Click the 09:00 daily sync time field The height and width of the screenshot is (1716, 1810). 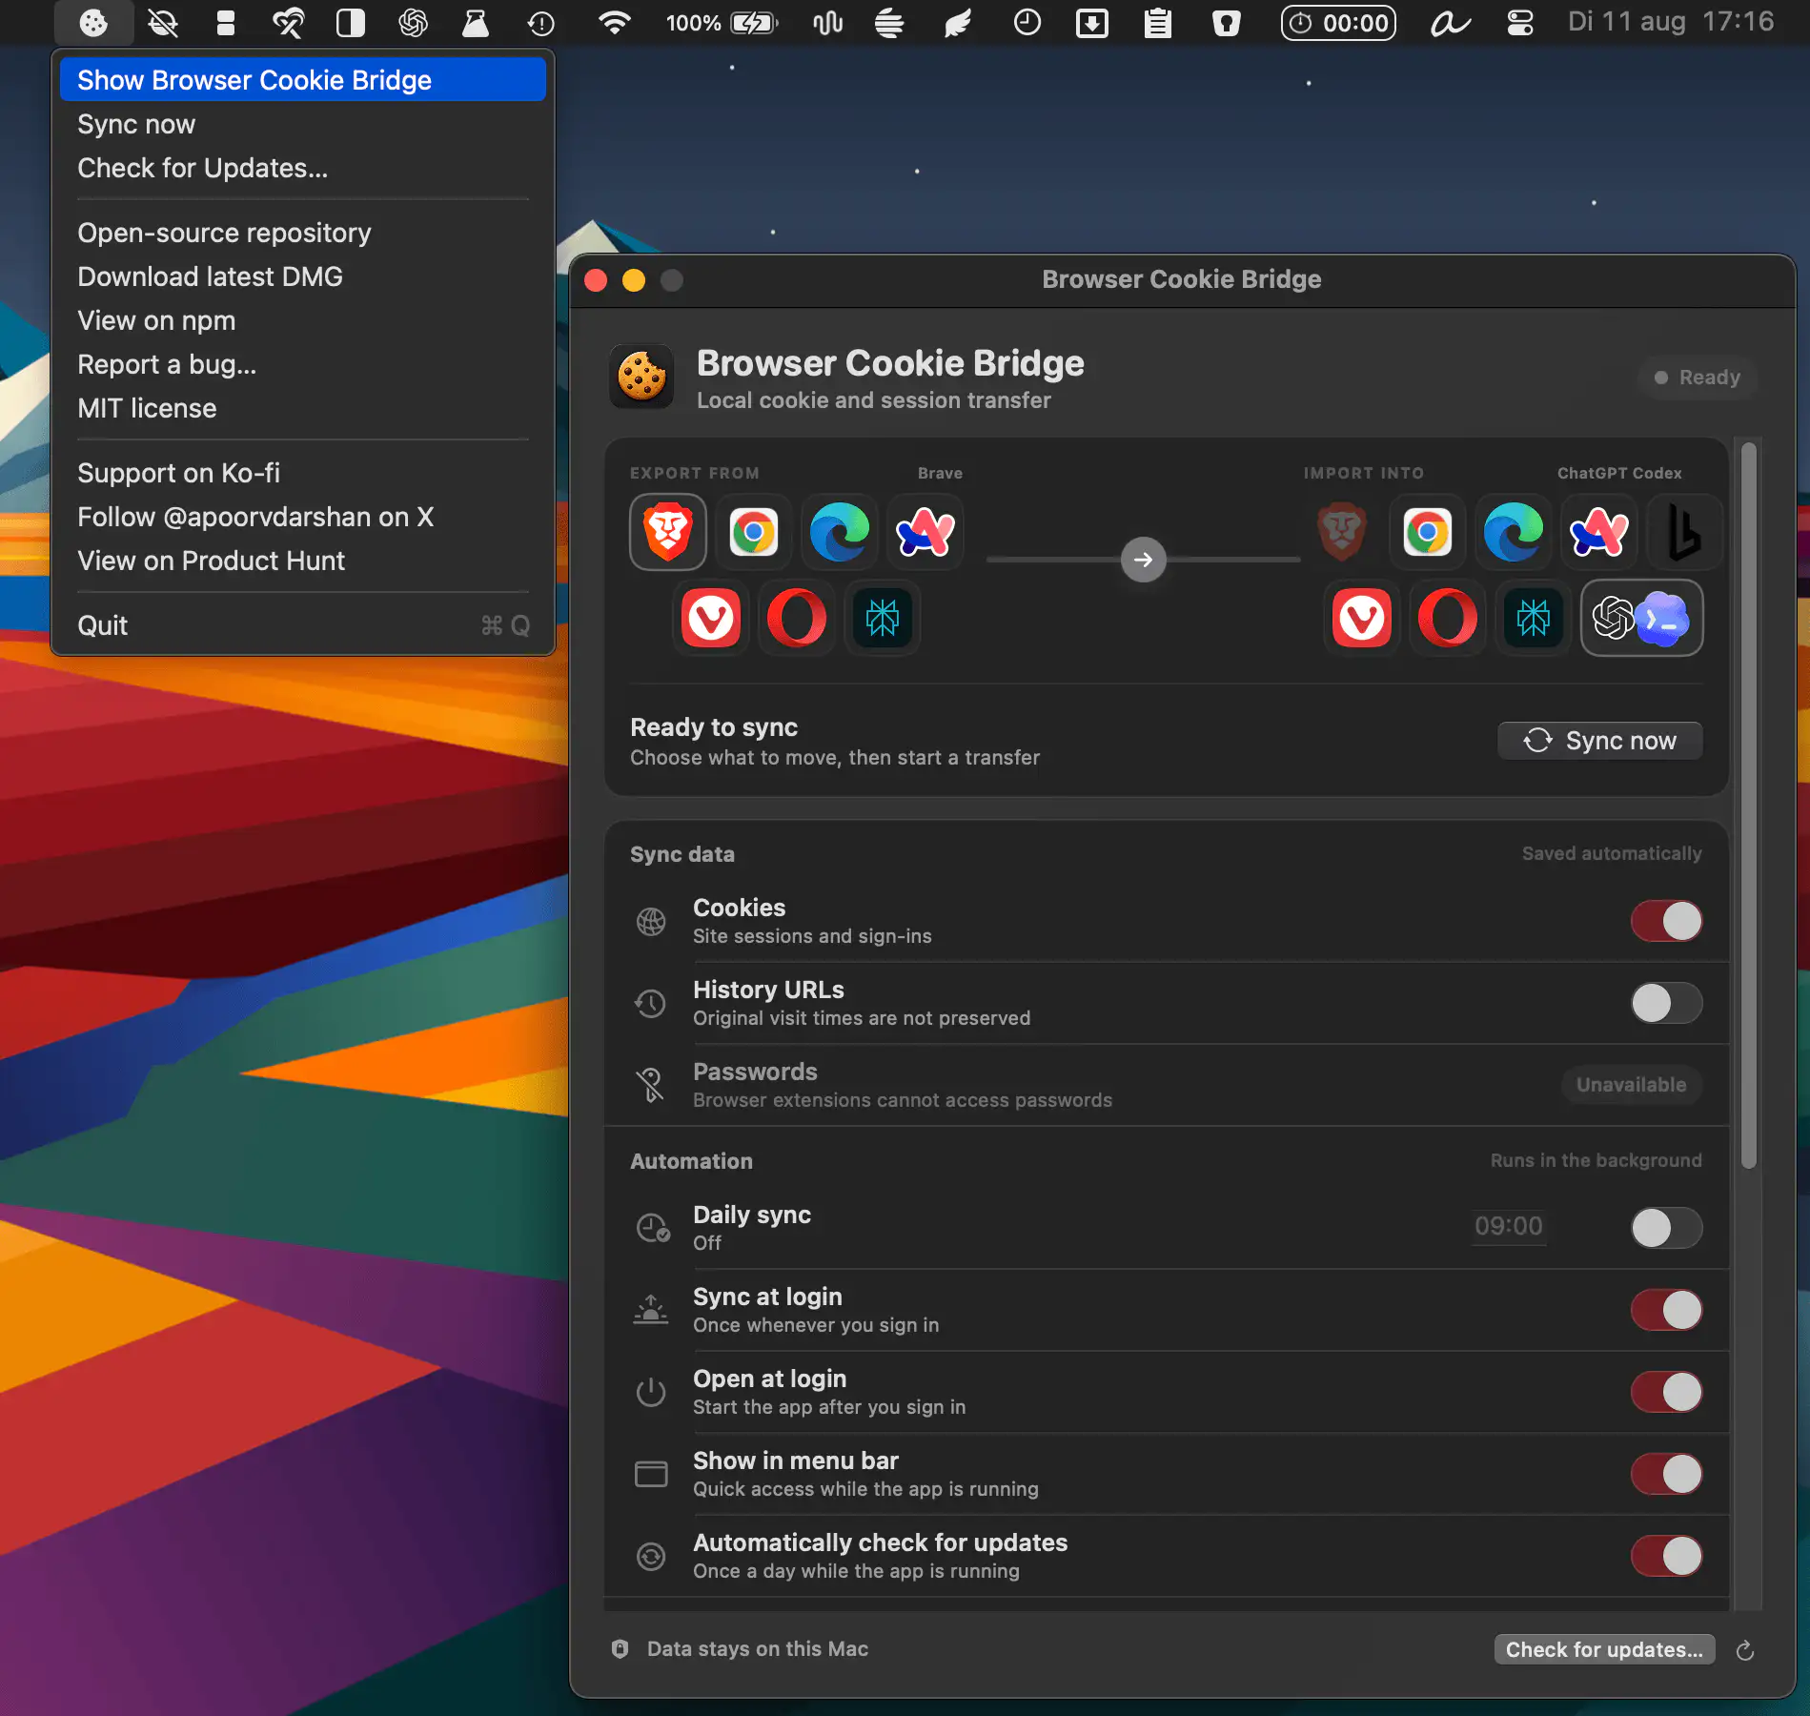1508,1226
